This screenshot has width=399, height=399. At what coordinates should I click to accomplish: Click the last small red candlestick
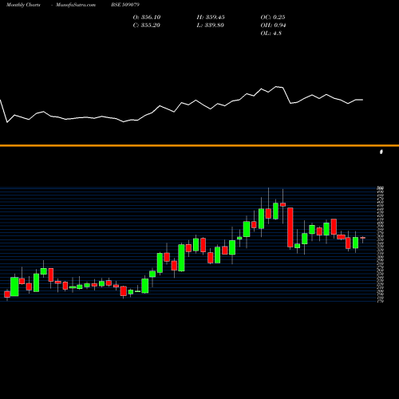[363, 238]
